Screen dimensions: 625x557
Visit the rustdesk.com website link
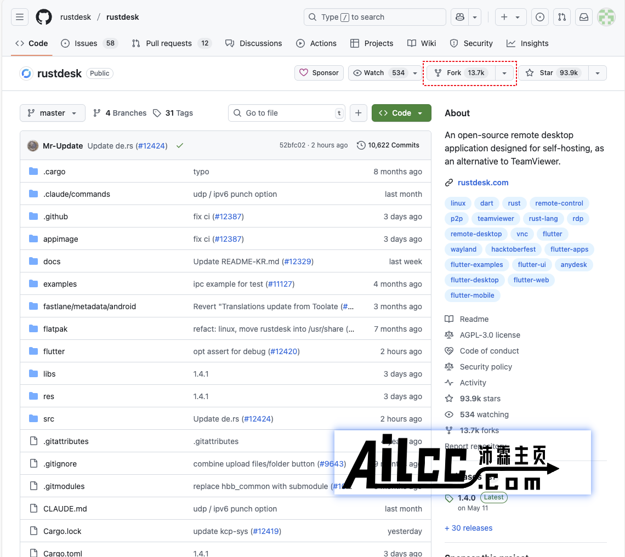[482, 183]
